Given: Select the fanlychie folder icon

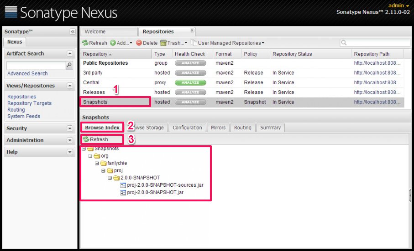Looking at the screenshot, I should coord(103,163).
